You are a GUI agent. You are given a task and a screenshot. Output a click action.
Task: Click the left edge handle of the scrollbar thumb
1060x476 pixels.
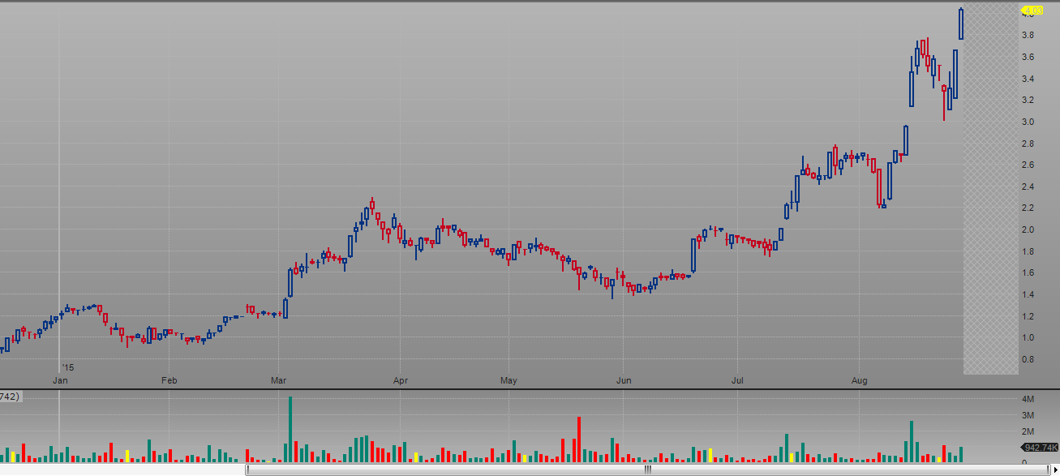[248, 470]
